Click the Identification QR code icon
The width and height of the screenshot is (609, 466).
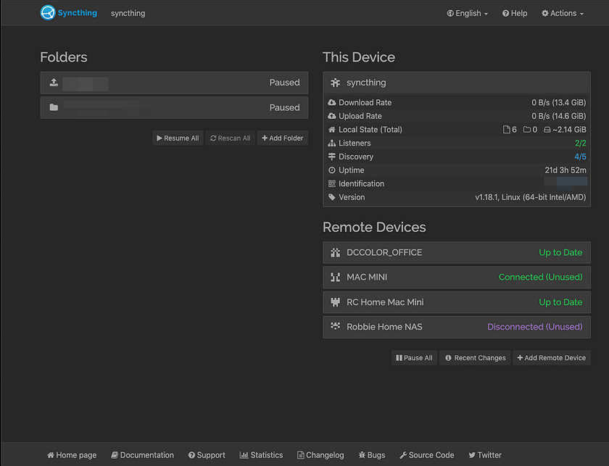332,183
